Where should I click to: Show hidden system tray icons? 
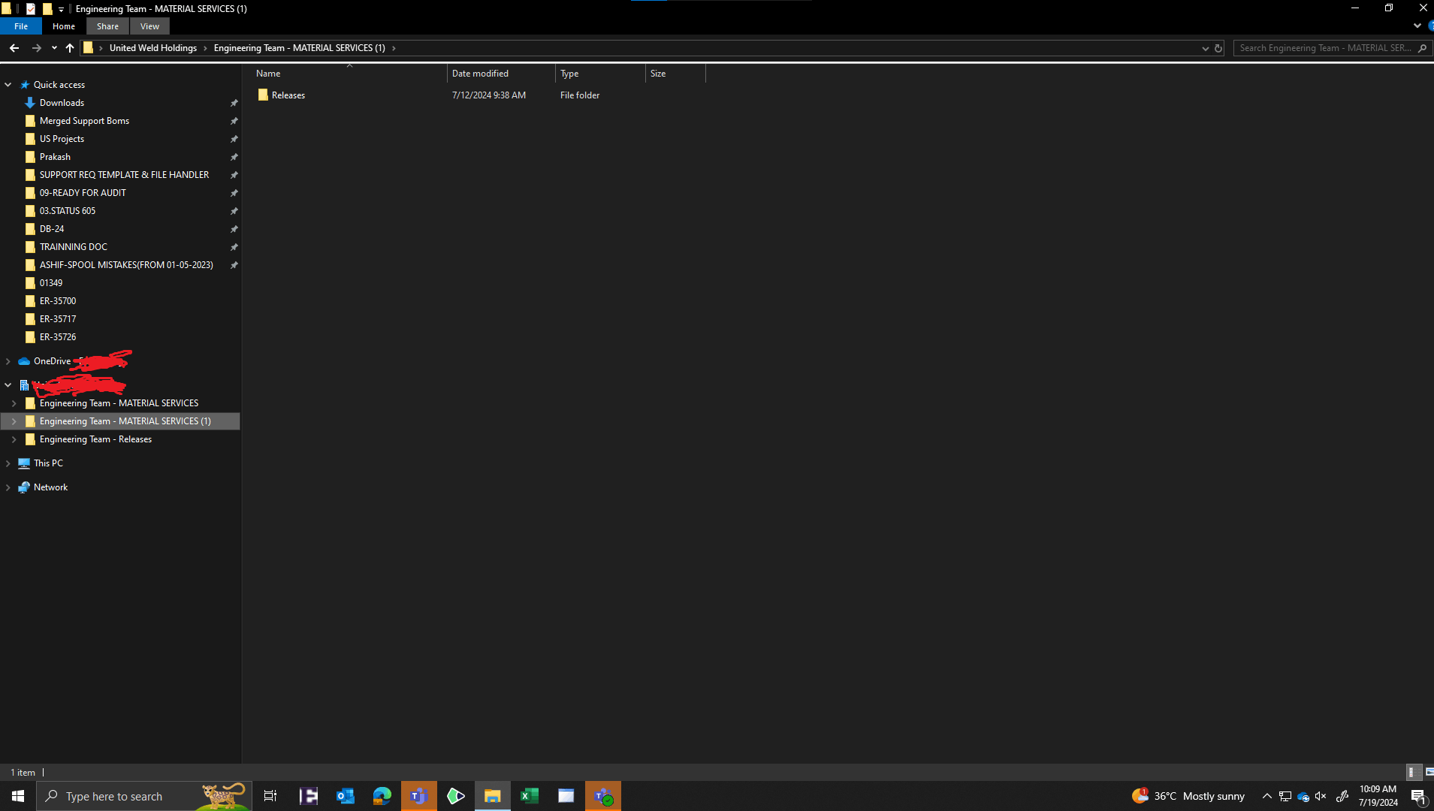pyautogui.click(x=1266, y=796)
